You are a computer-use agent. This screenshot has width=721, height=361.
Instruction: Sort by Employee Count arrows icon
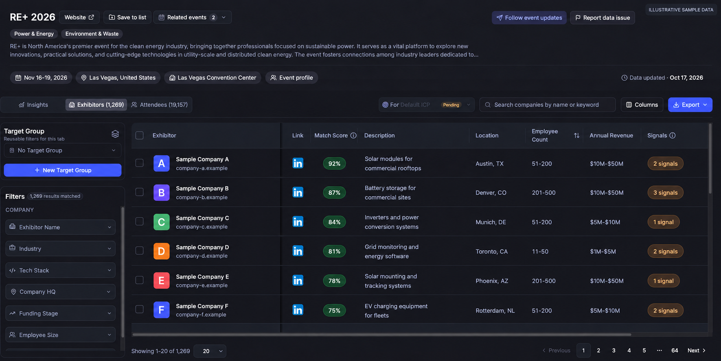[x=576, y=135]
